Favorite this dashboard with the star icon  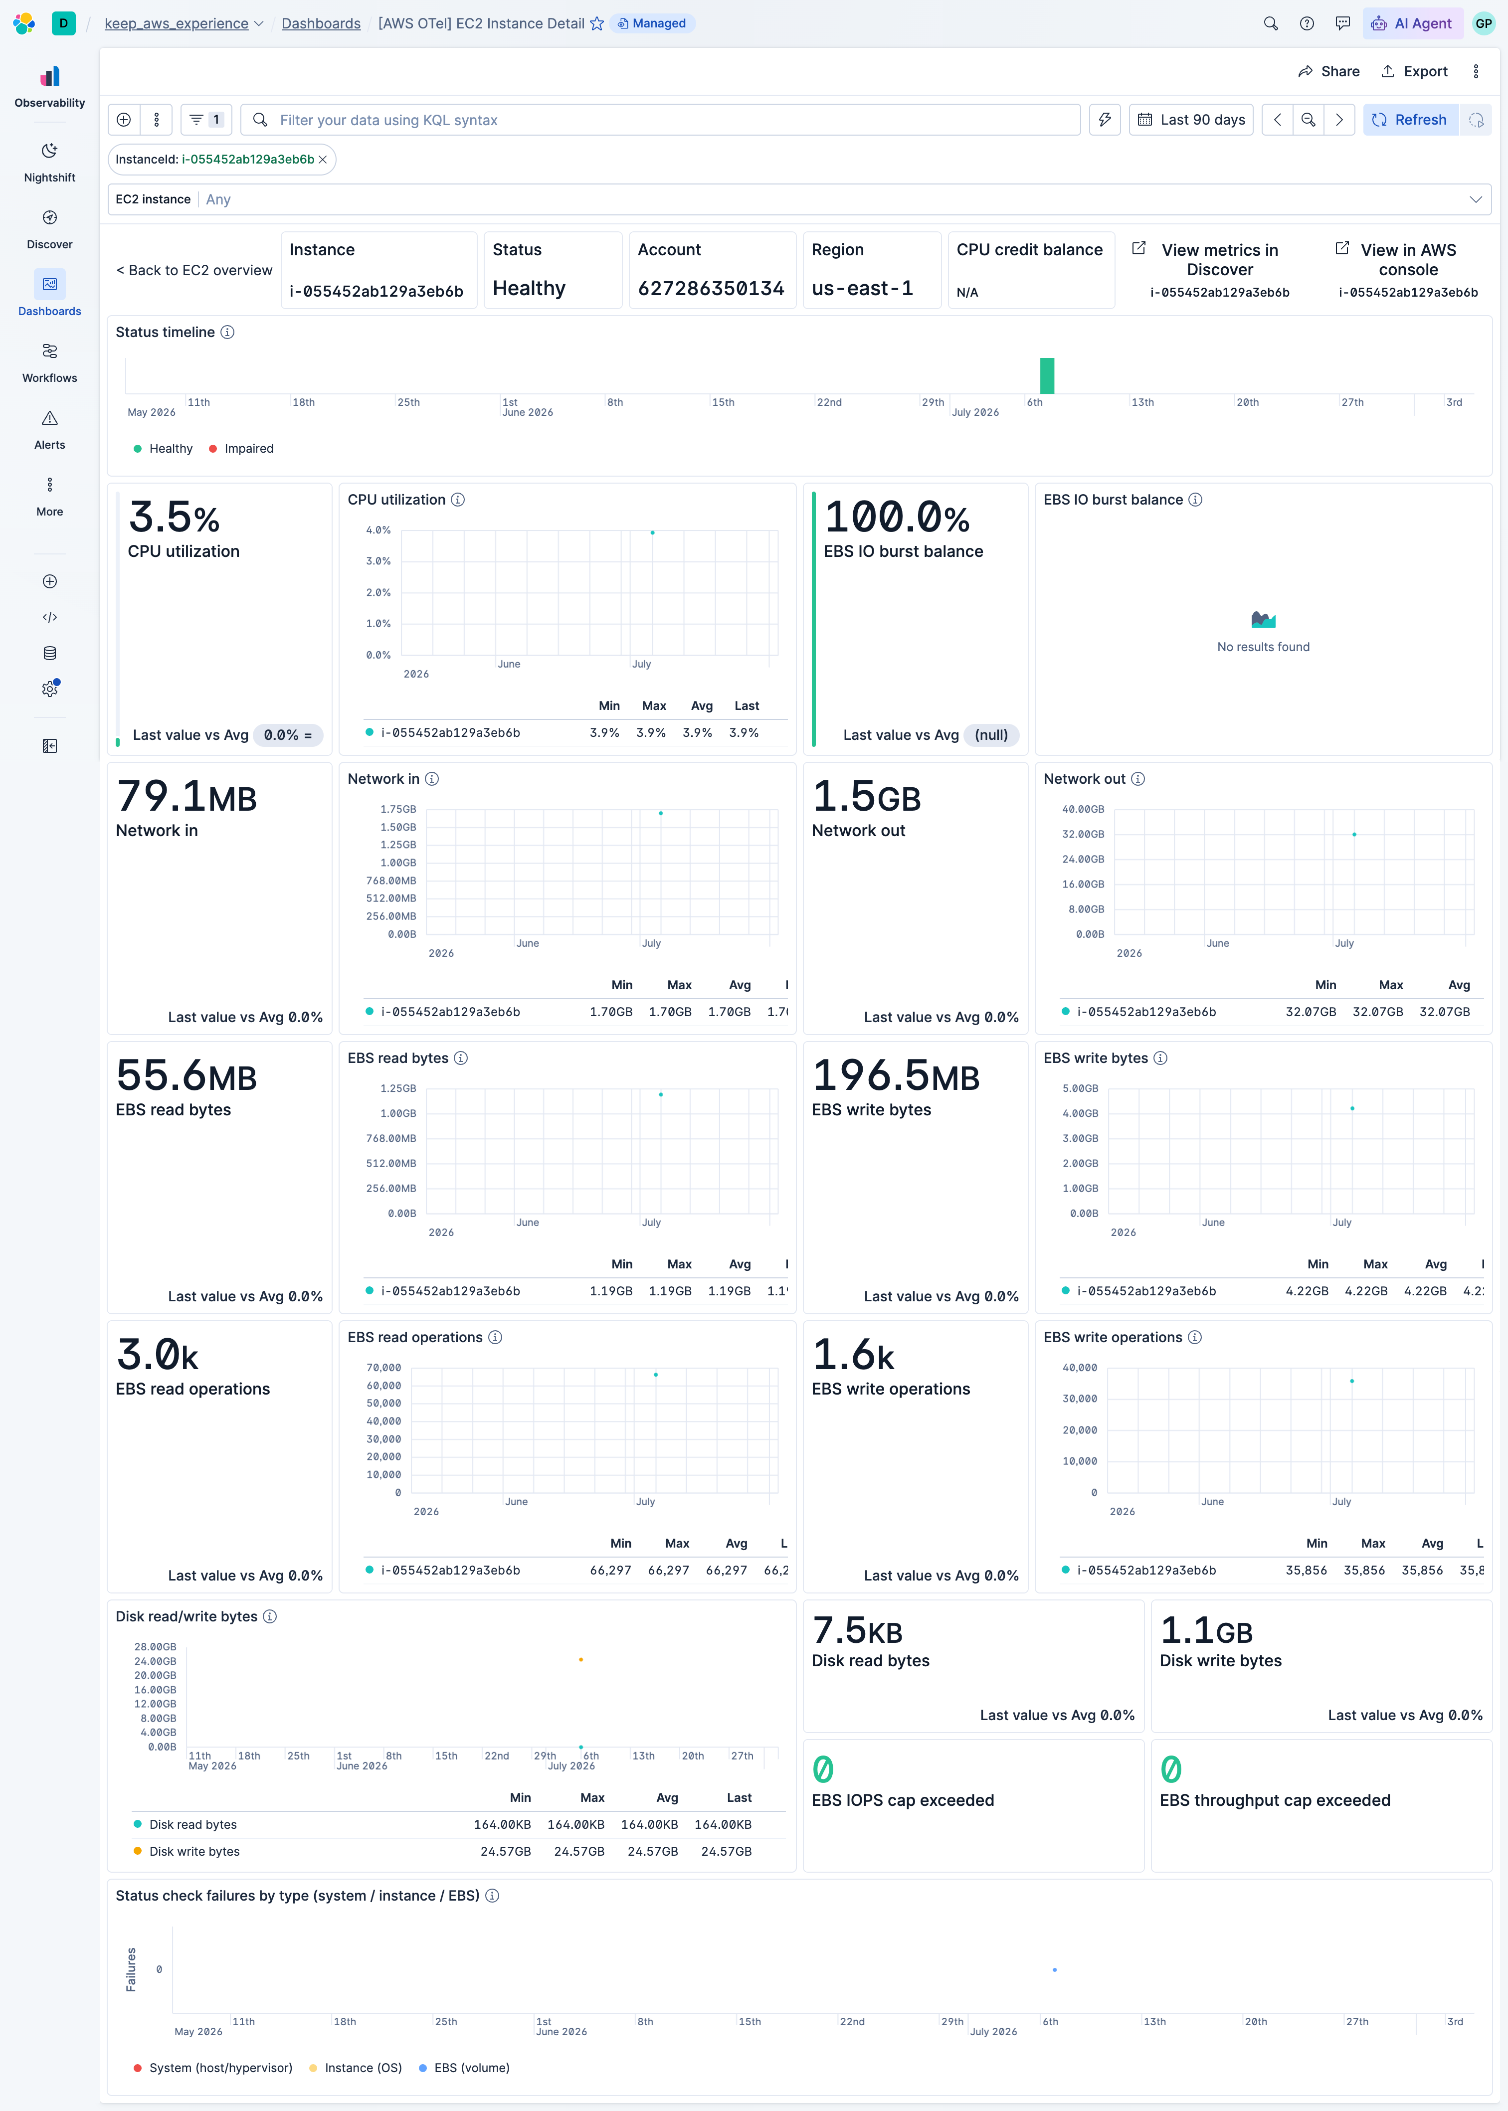point(597,23)
